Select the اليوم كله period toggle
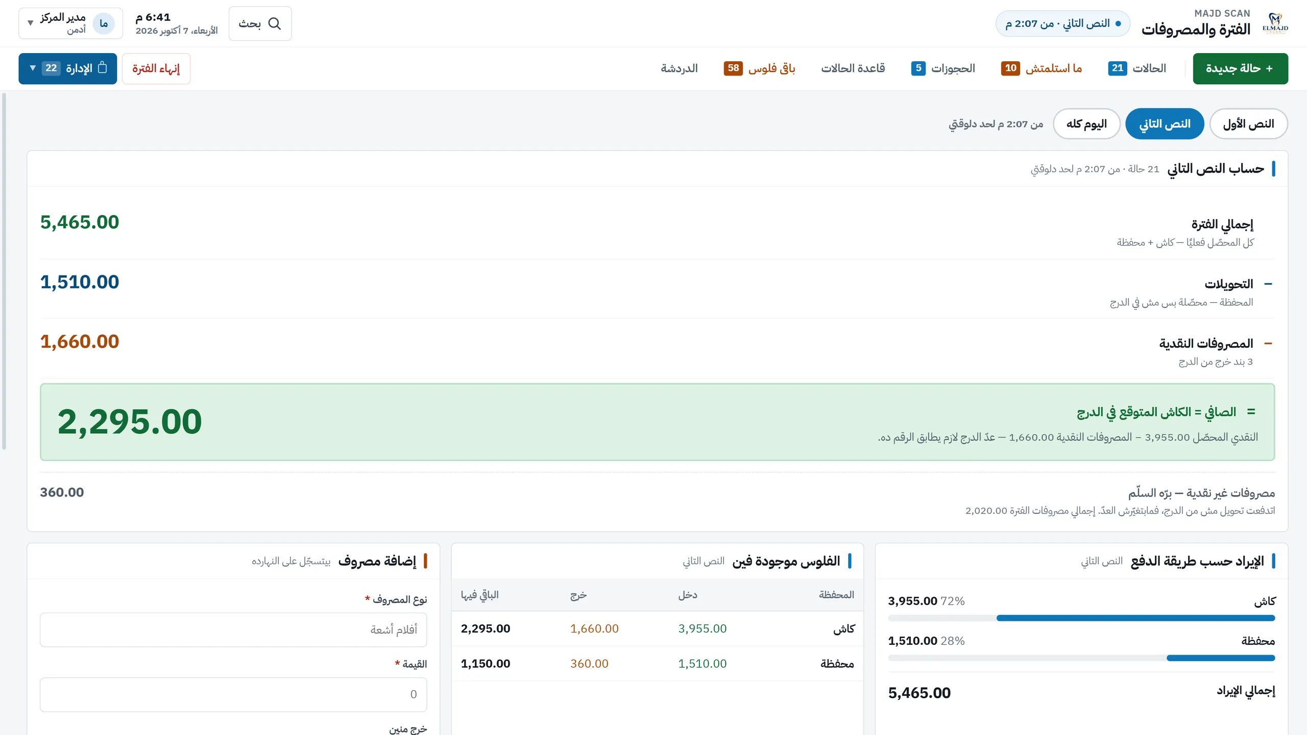 (x=1086, y=124)
